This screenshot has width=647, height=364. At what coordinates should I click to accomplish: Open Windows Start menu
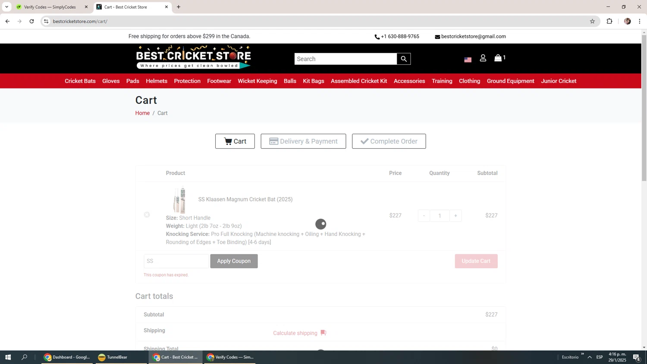(x=8, y=357)
